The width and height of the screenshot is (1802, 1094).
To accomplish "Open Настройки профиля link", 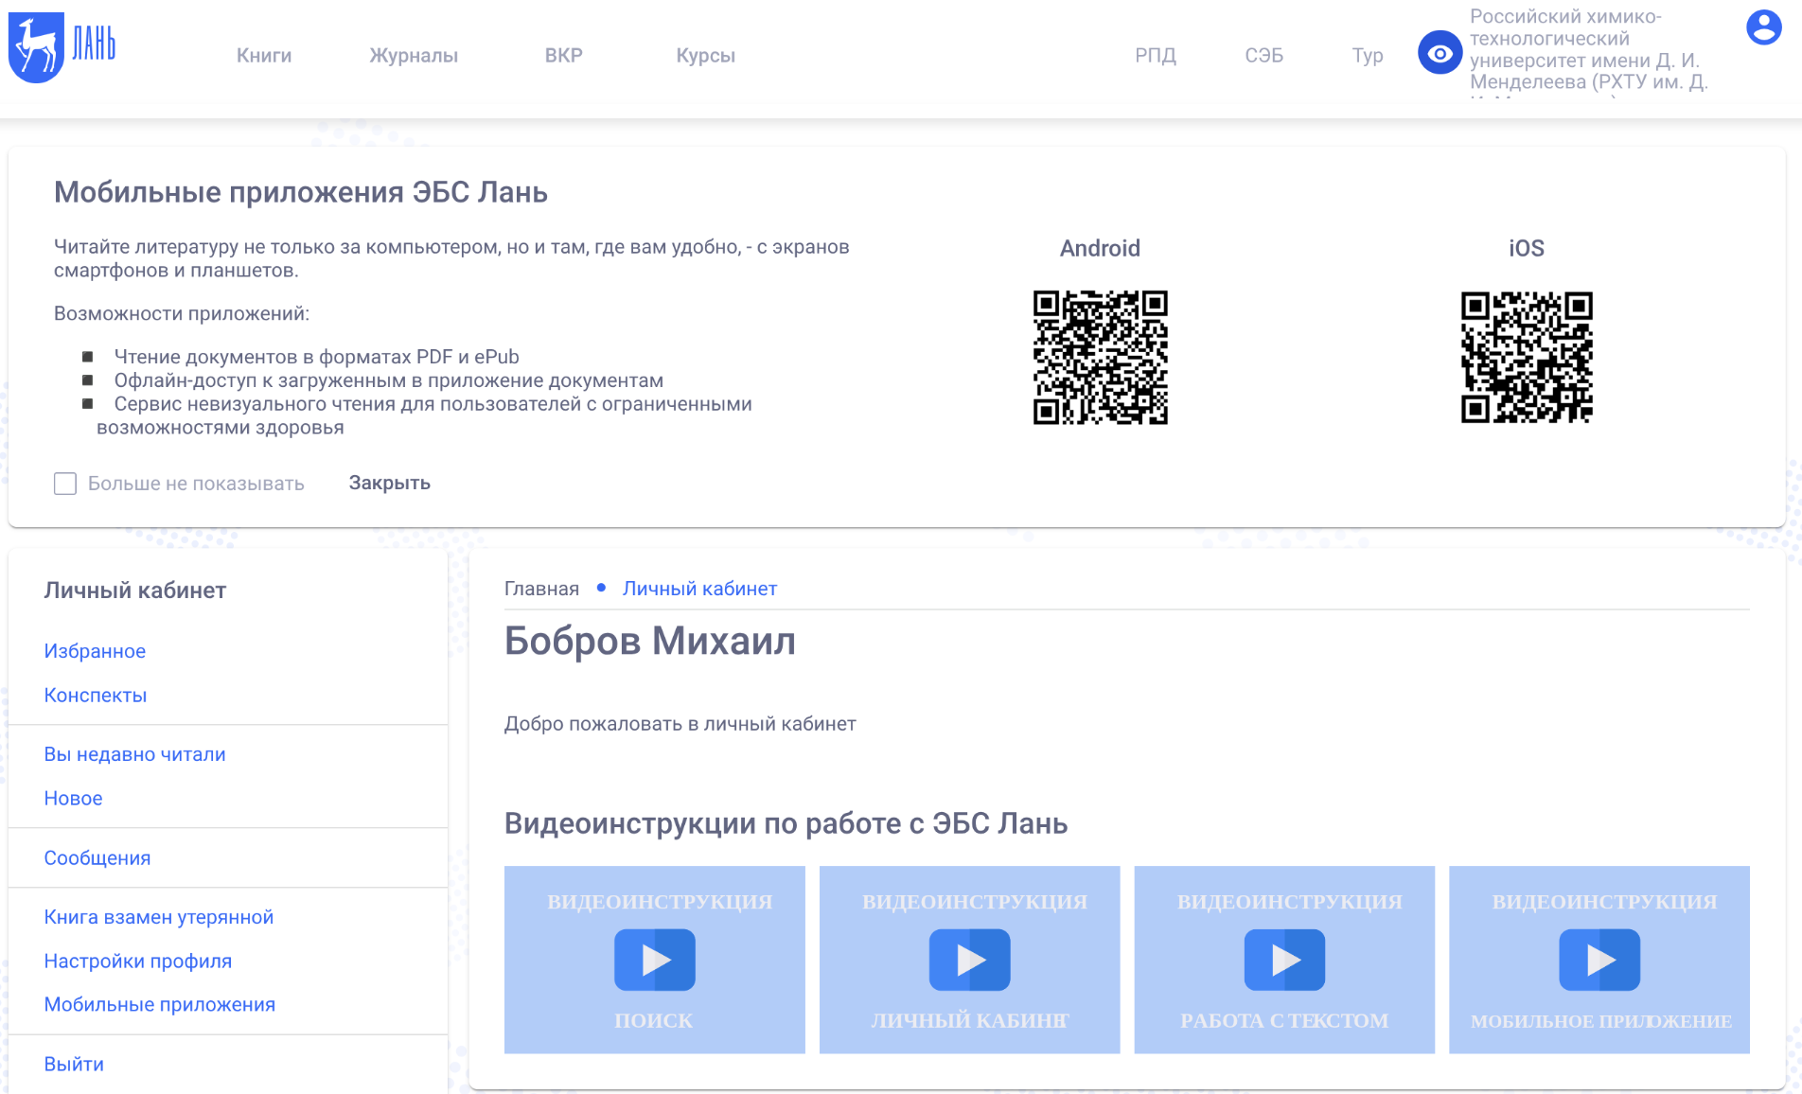I will [138, 961].
